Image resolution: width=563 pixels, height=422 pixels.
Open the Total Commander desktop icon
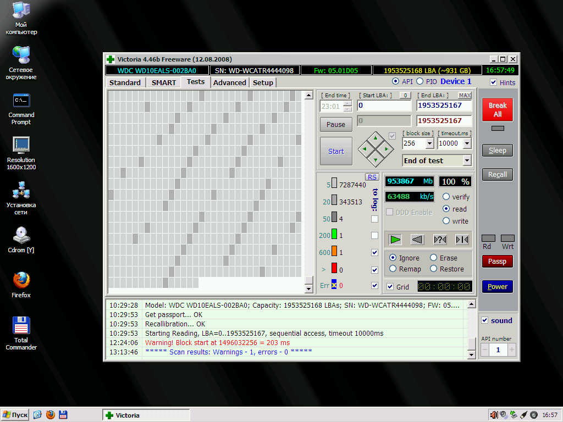click(x=21, y=326)
